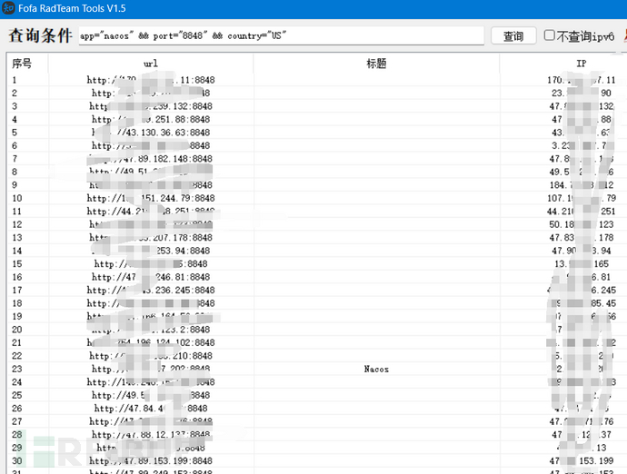Click row 12 IP cell starting with 50.18
Viewport: 627px width, 474px height.
coord(581,224)
